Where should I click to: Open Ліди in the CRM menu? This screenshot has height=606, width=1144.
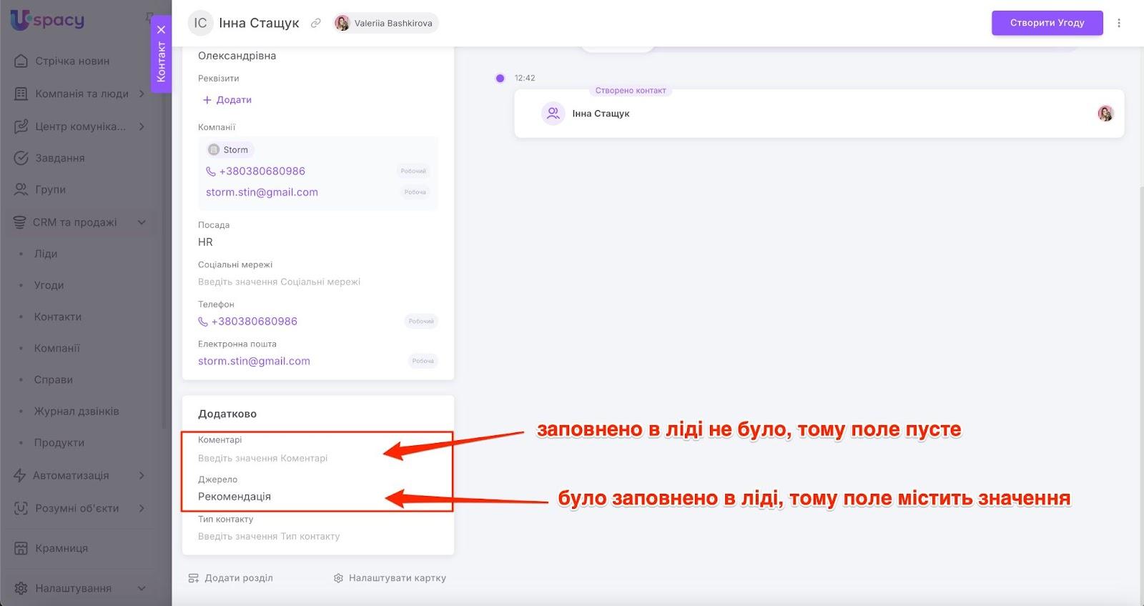46,254
